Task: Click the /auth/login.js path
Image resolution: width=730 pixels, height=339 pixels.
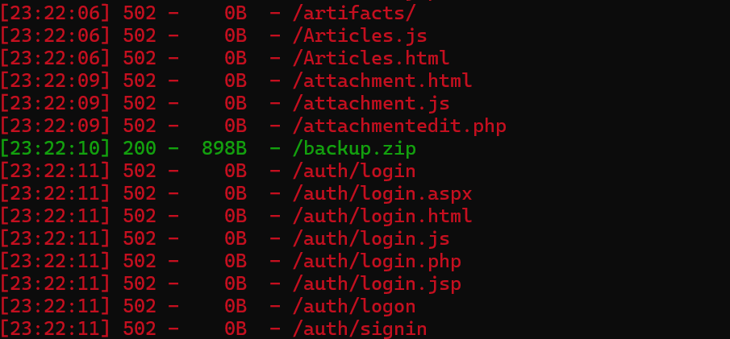Action: click(371, 239)
